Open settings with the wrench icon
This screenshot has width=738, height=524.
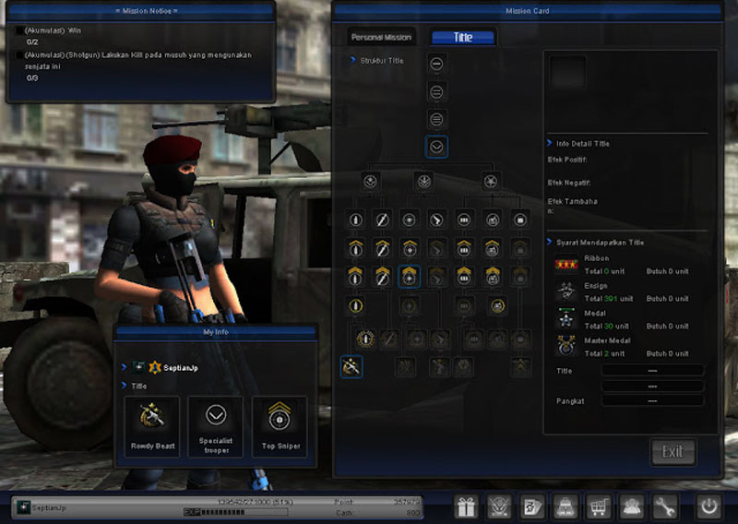tap(664, 507)
